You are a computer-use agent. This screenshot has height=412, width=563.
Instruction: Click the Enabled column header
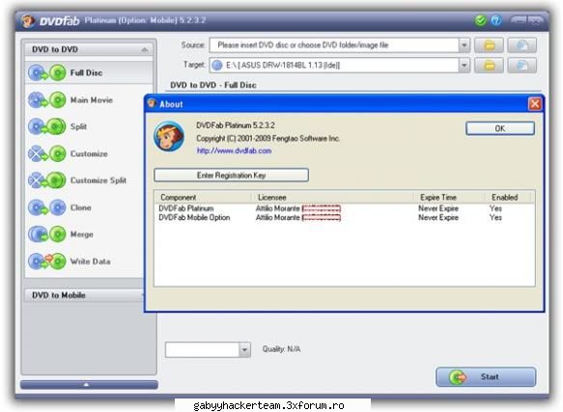tap(508, 198)
